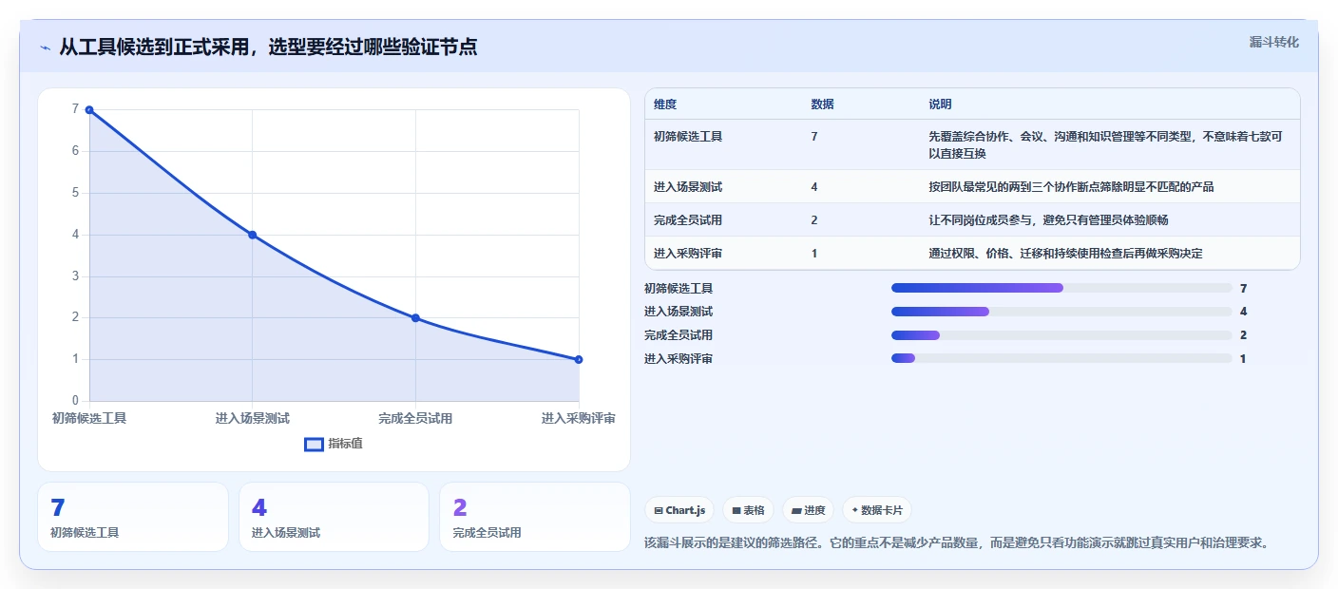The height and width of the screenshot is (589, 1338).
Task: Click the data card showing 7
Action: [133, 517]
